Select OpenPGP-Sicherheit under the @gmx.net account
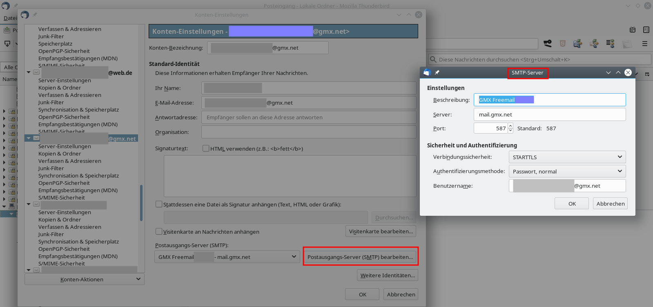Image resolution: width=653 pixels, height=307 pixels. (x=64, y=183)
